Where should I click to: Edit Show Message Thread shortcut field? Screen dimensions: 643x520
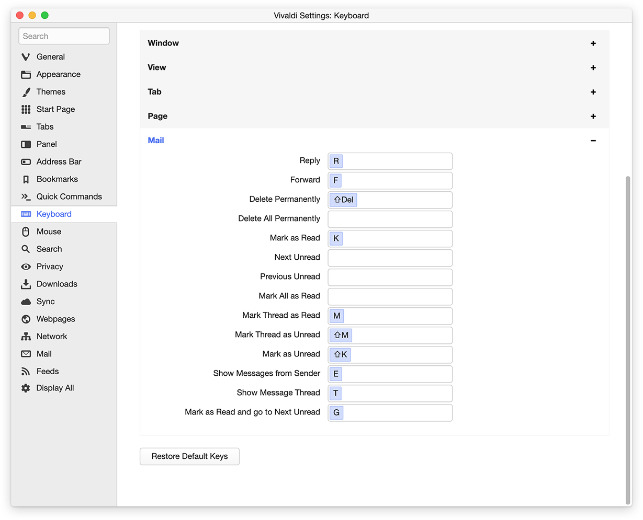(x=390, y=393)
